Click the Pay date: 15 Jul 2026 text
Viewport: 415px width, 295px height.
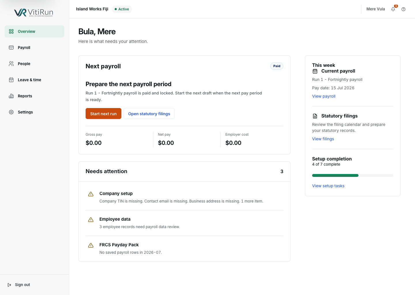(333, 88)
